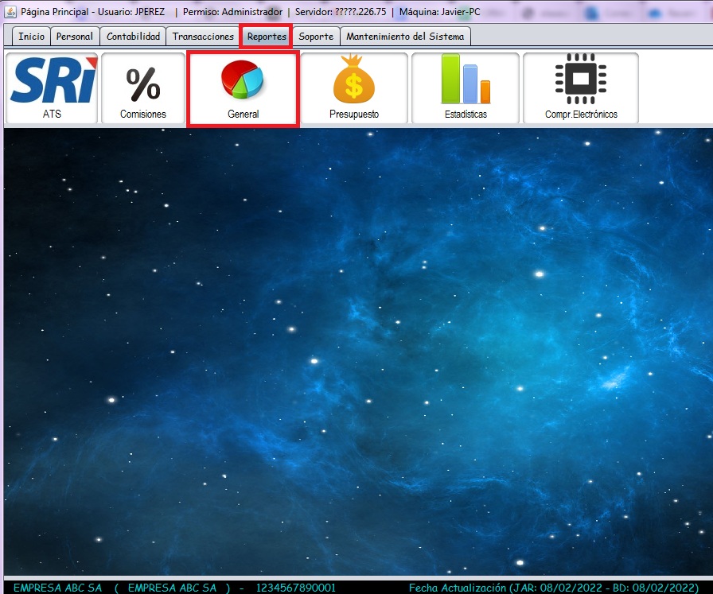Open Mantenimiento del Sistema tab
Viewport: 713px width, 594px height.
coord(405,37)
